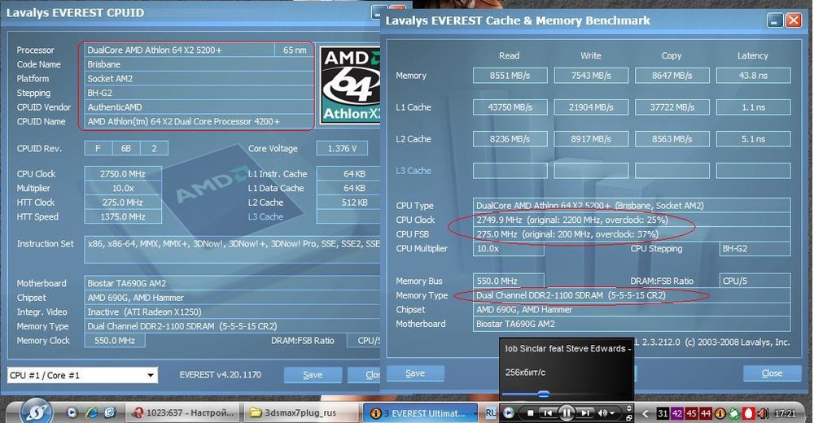Select the Code Name value Brisbane
The height and width of the screenshot is (423, 814).
click(199, 64)
